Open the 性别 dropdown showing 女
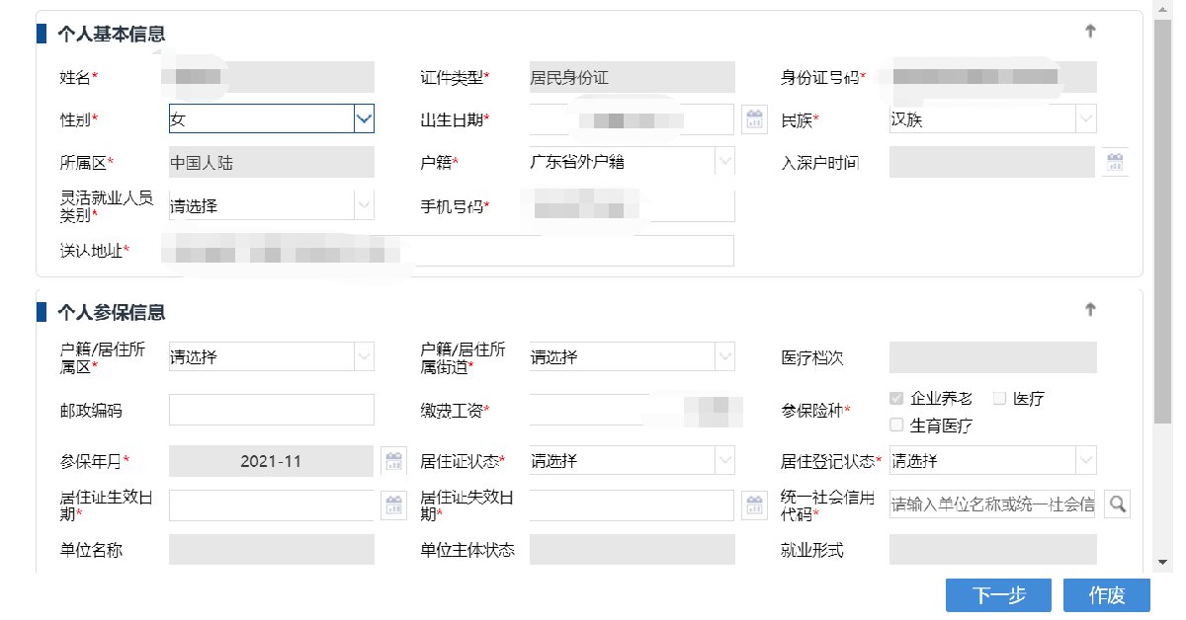 pos(366,118)
